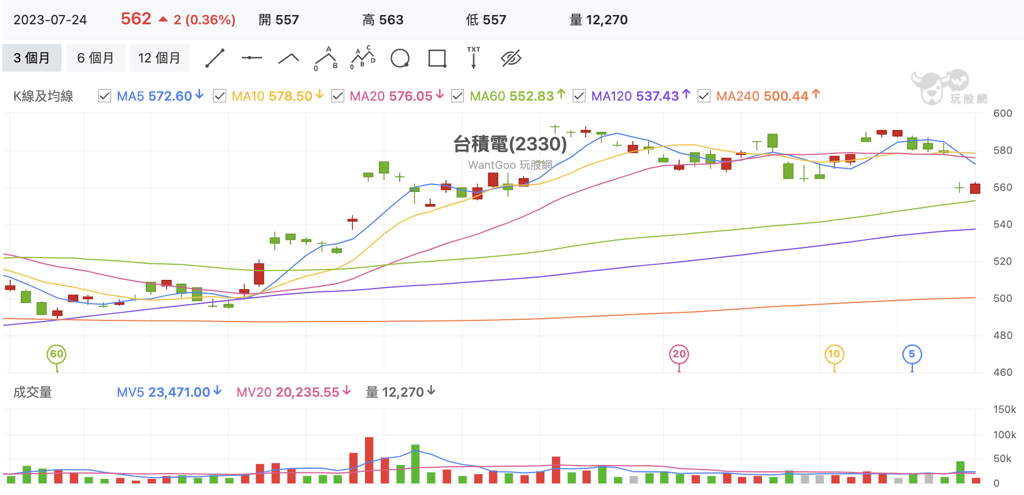Uncheck the MA5 moving average checkbox

click(x=105, y=96)
